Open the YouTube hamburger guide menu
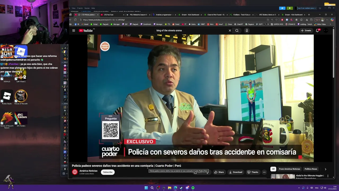Image resolution: width=339 pixels, height=191 pixels. pos(74,31)
